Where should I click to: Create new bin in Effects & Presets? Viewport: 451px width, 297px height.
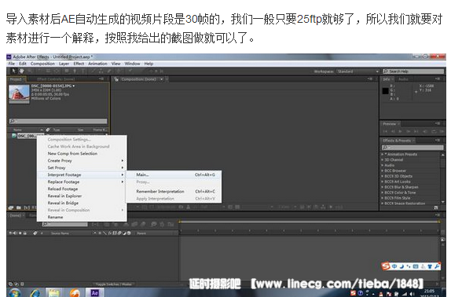pos(436,207)
